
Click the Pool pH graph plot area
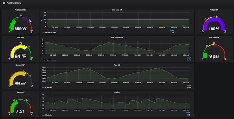(x=117, y=102)
